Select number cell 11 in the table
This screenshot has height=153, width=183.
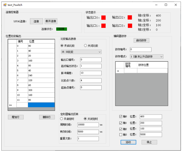22,100
